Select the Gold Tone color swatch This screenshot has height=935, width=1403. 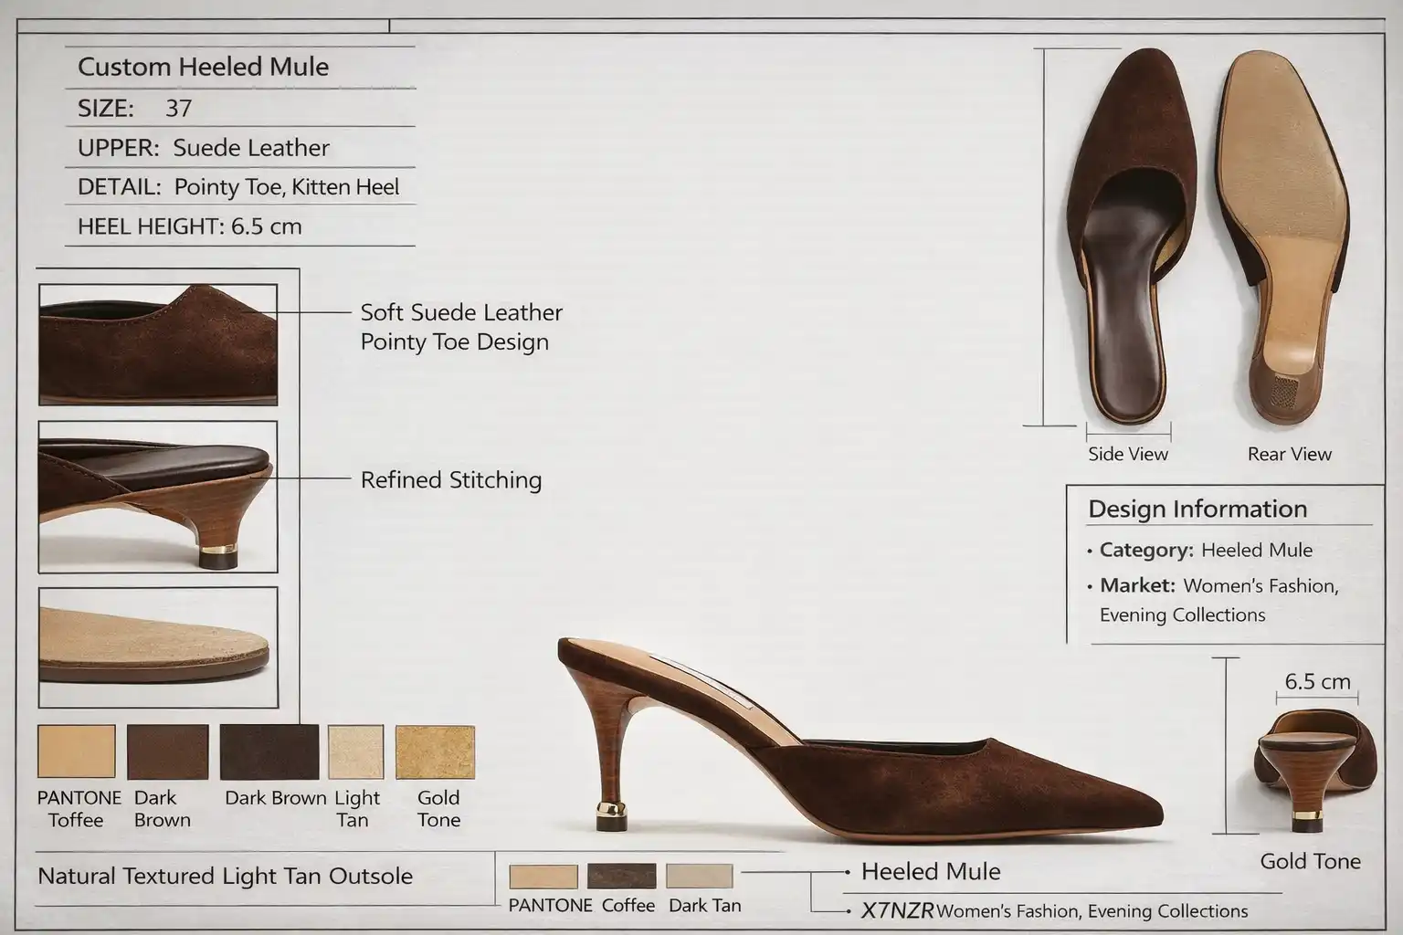click(435, 751)
